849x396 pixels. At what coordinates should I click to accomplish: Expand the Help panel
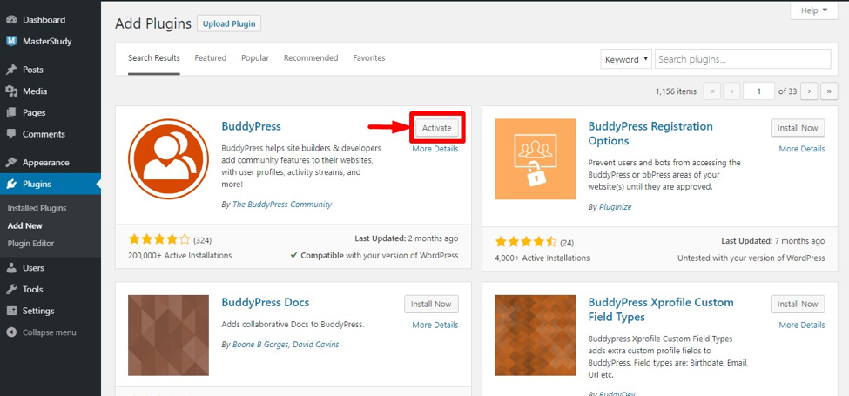point(813,10)
